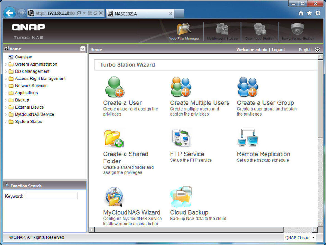This screenshot has height=245, width=326.
Task: Click the Keyword search field
Action: 51,196
